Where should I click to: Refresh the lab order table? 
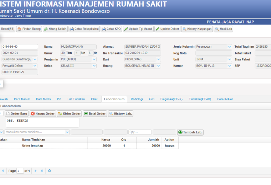(x=50, y=171)
